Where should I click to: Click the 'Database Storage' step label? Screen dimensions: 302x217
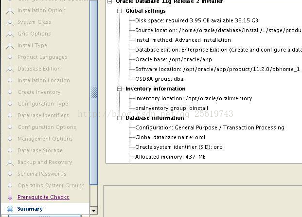(x=40, y=150)
